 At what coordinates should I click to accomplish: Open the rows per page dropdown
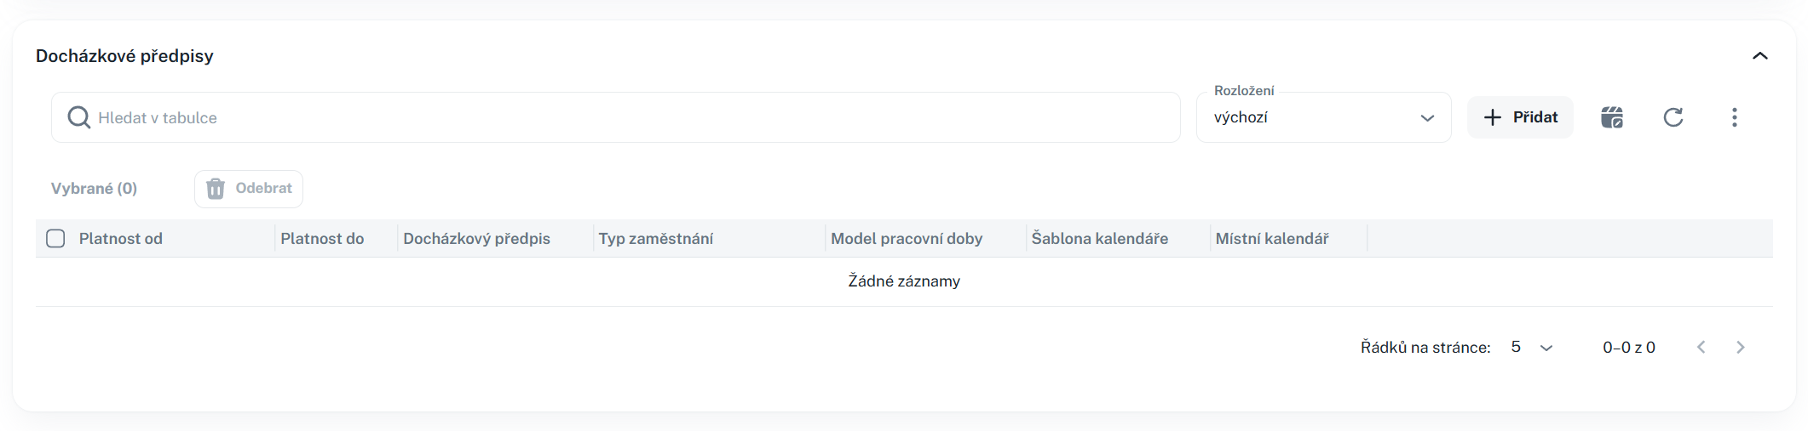(x=1532, y=347)
